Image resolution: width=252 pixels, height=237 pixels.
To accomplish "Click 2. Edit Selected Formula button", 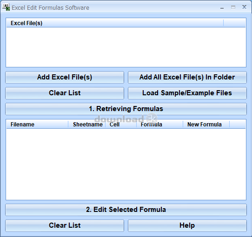I will click(126, 210).
